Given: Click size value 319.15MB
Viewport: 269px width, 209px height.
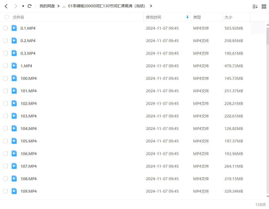Looking at the screenshot, I should 234,179.
